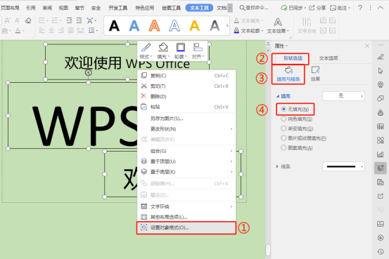This screenshot has height=259, width=389.
Task: Choose 剪切(T) from context menu
Action: pyautogui.click(x=186, y=86)
